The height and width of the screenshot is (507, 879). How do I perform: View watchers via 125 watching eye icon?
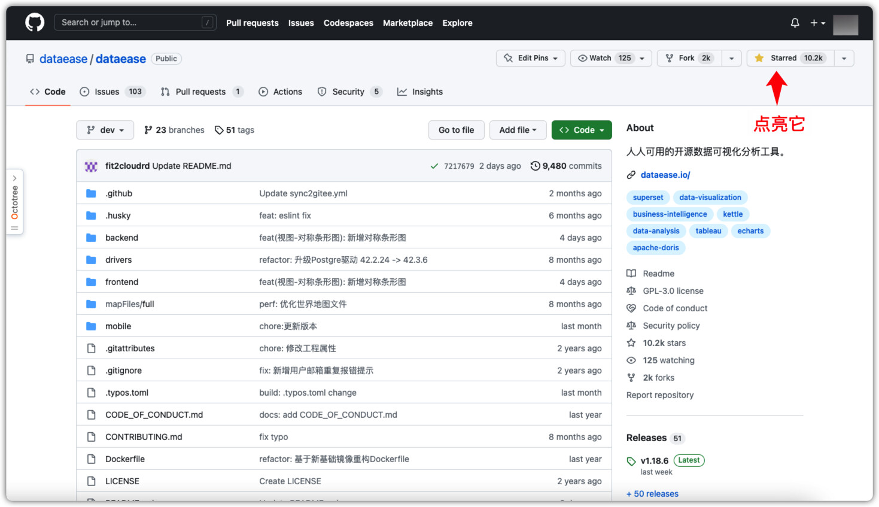(x=631, y=360)
